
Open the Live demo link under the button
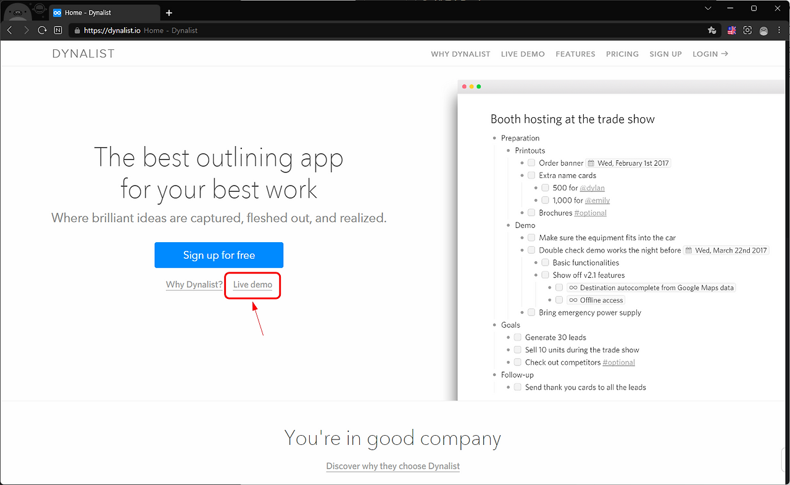point(252,285)
